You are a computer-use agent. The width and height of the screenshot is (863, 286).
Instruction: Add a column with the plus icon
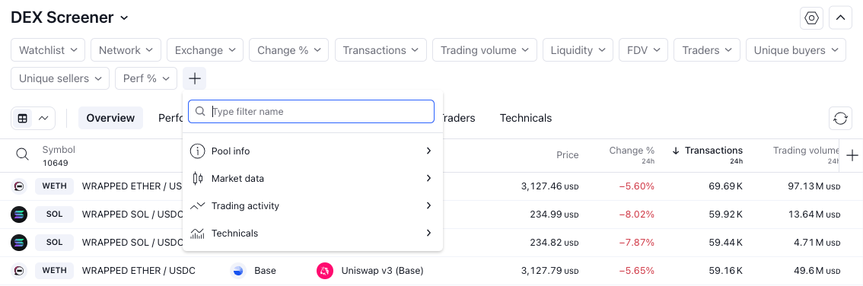(x=852, y=155)
